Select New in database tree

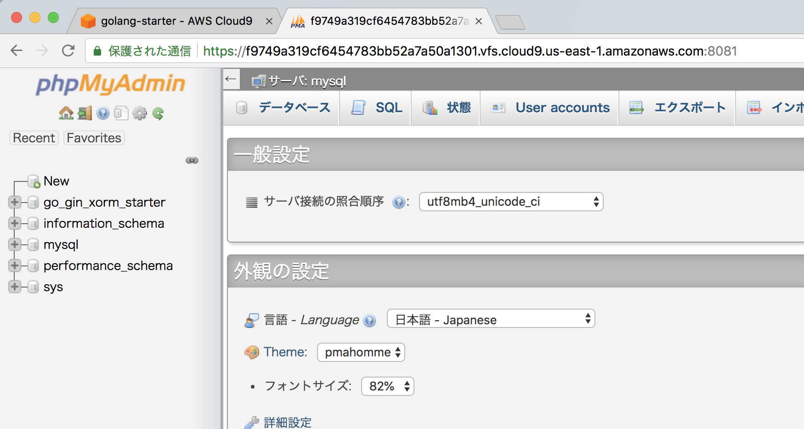[x=57, y=181]
